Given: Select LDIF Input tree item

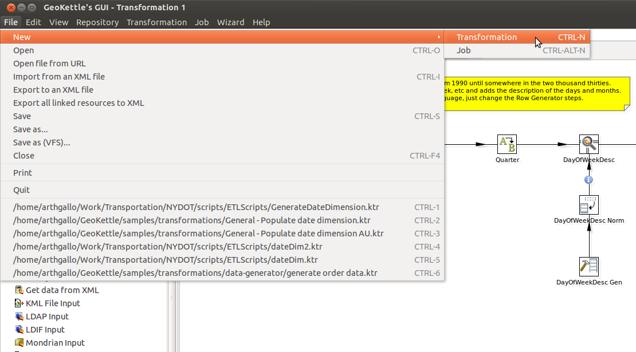Looking at the screenshot, I should 45,330.
